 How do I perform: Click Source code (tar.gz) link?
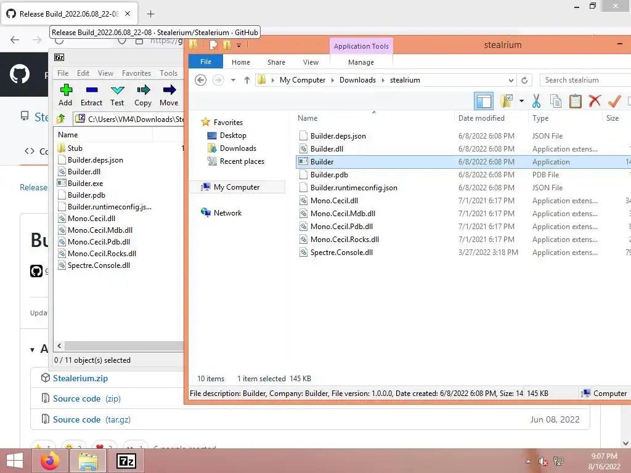coord(91,419)
